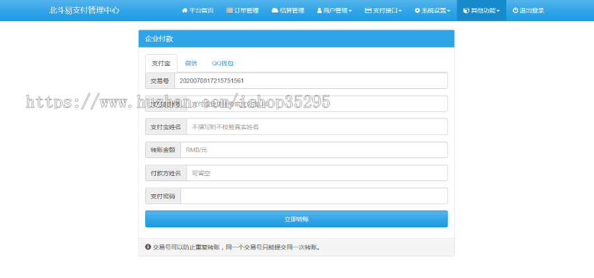Switch to the QQ钱包 tab
Image resolution: width=594 pixels, height=278 pixels.
(222, 63)
